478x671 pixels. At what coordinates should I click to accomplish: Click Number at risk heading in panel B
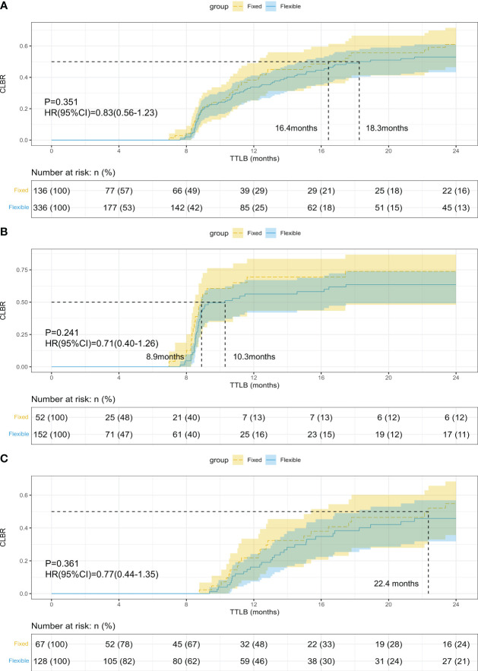pos(73,399)
